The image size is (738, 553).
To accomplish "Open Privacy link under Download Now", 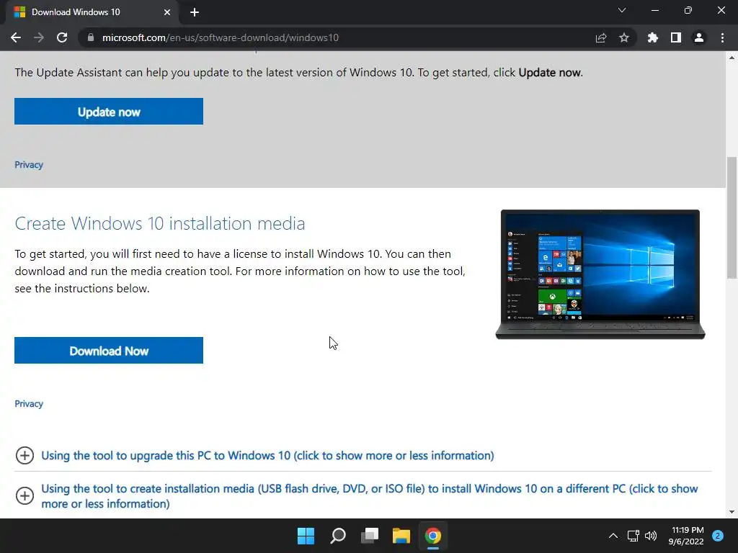I will [29, 403].
